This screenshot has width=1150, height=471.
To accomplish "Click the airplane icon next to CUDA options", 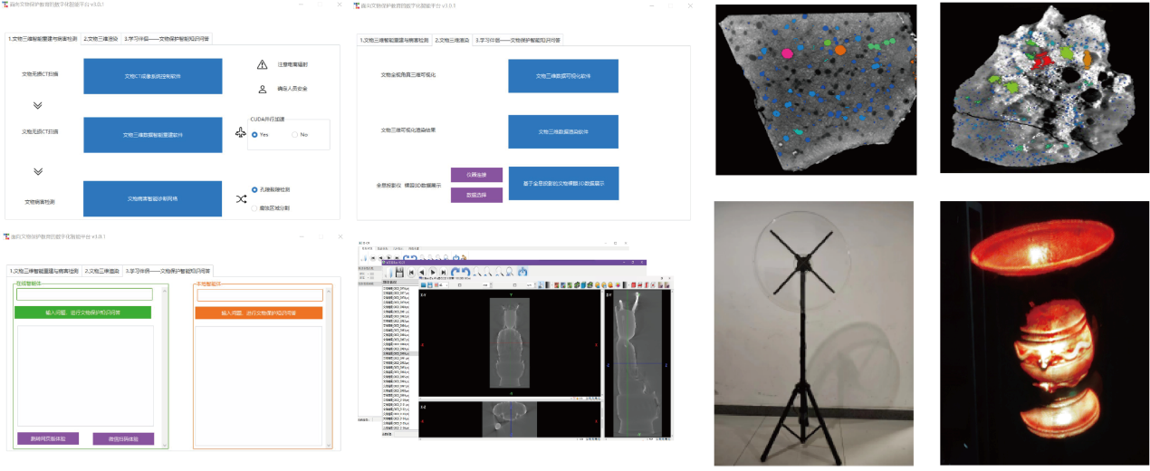I will 240,133.
